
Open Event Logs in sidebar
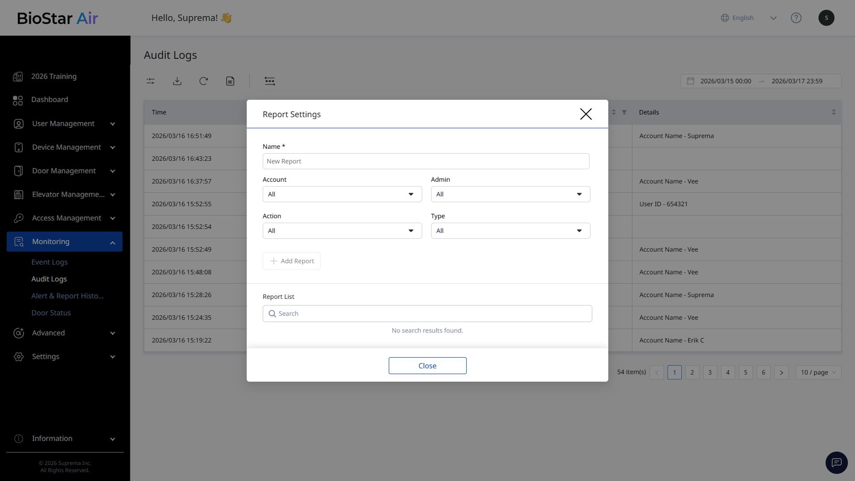(x=49, y=262)
